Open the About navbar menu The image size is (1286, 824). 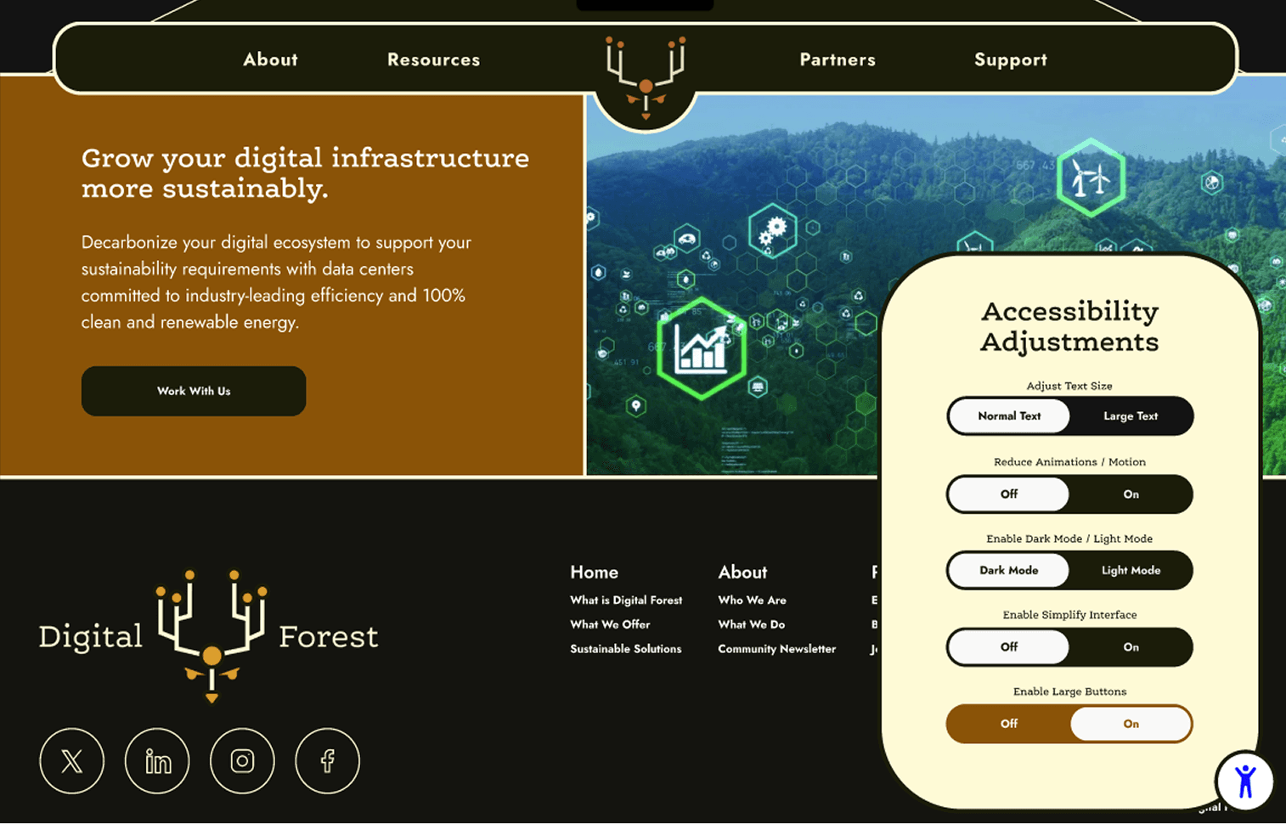270,59
